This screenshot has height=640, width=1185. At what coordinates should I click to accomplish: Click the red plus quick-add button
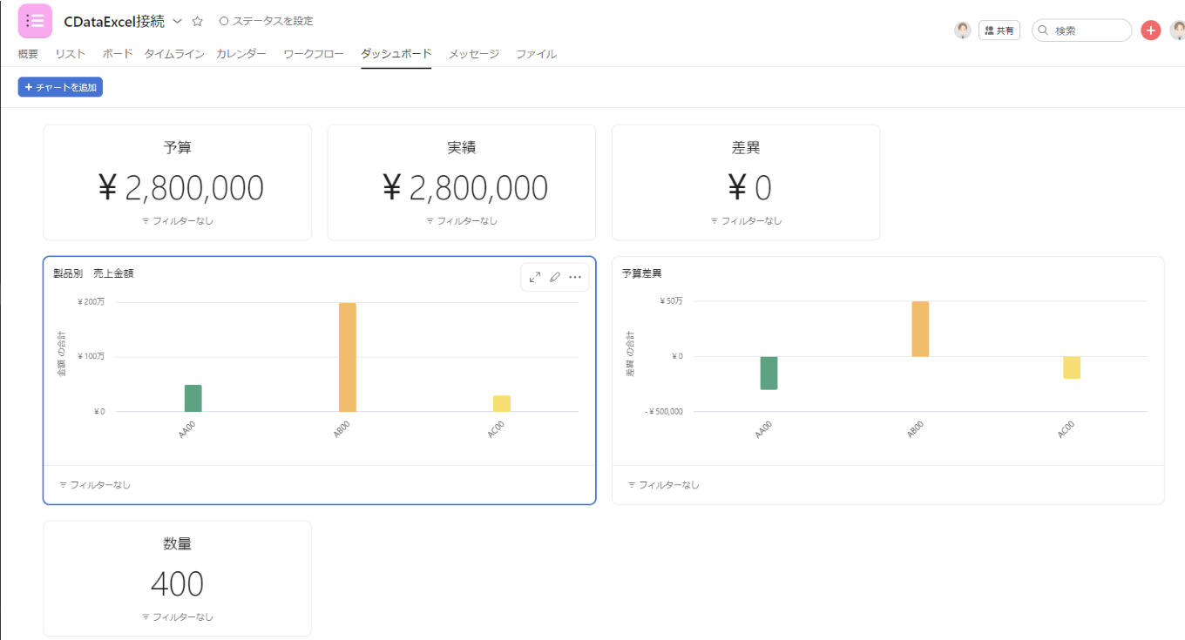(x=1151, y=30)
